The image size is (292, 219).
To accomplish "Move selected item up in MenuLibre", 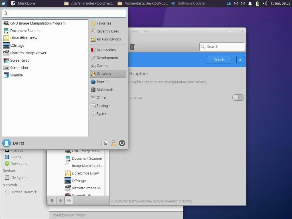I will [x=52, y=200].
